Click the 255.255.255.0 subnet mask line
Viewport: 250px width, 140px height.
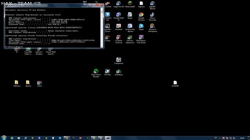coord(38,23)
